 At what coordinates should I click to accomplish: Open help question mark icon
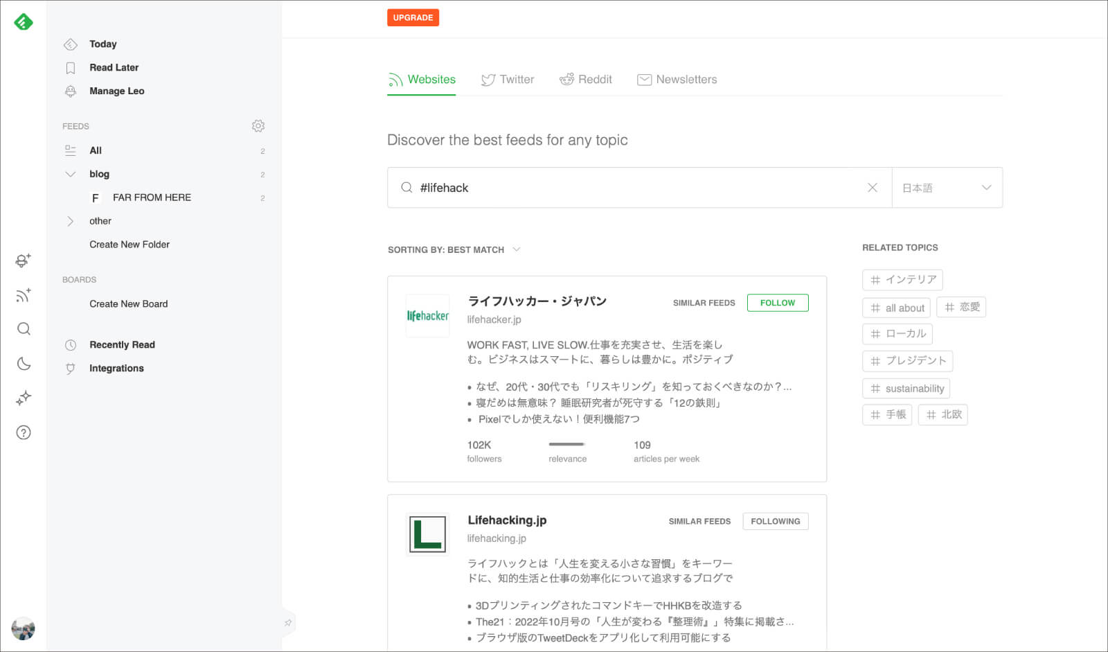(24, 432)
